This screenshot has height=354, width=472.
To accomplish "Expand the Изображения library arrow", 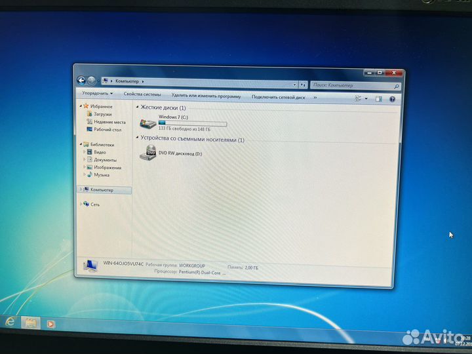I will coord(85,167).
